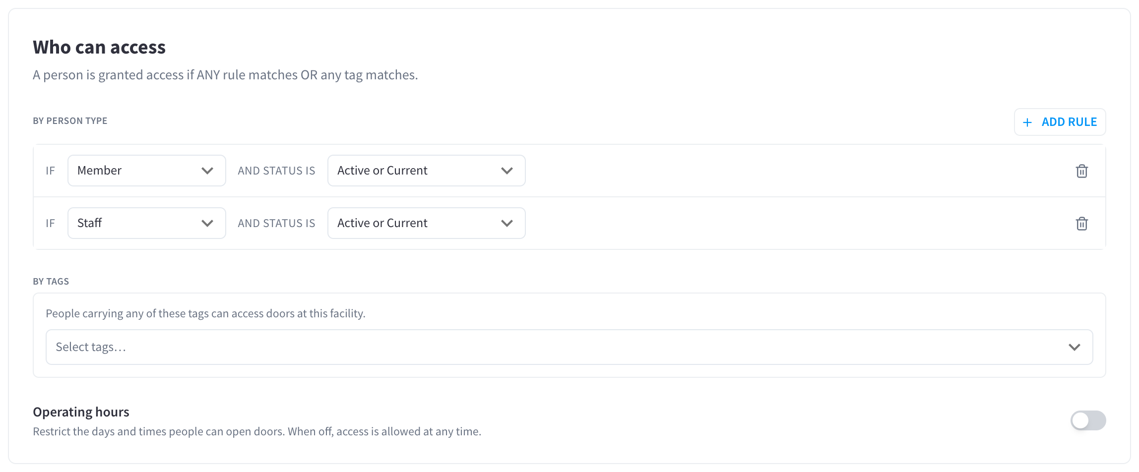Click 'AND STATUS IS' label in Staff row
This screenshot has width=1139, height=472.
pos(276,223)
